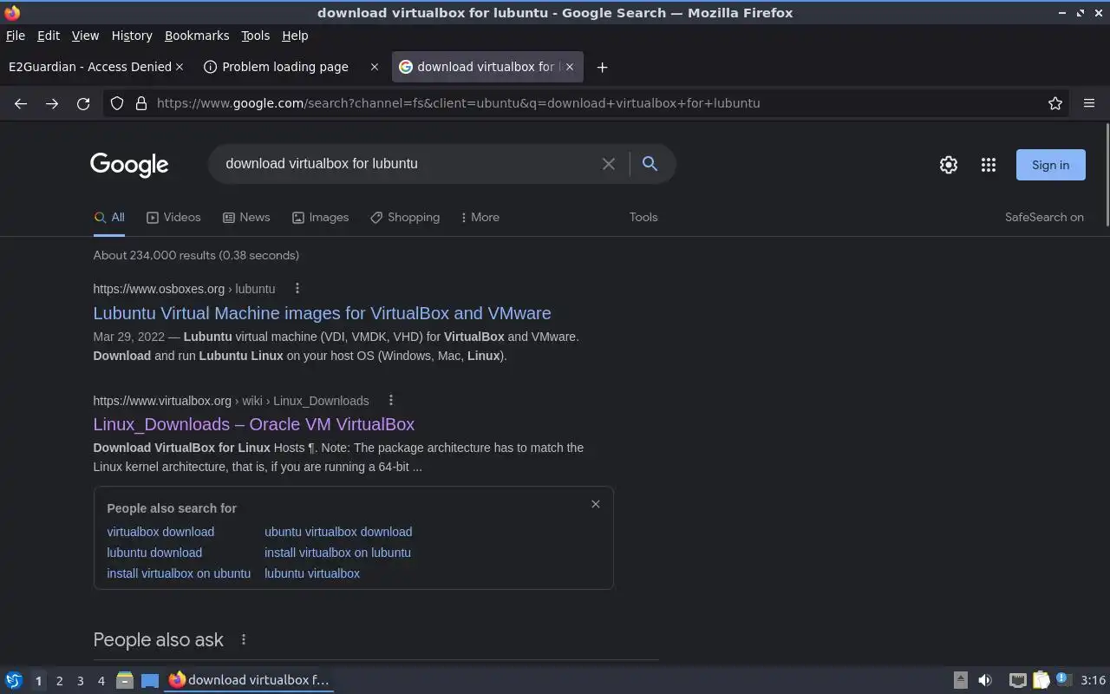This screenshot has height=694, width=1110.
Task: Select the Videos search filter
Action: [173, 218]
